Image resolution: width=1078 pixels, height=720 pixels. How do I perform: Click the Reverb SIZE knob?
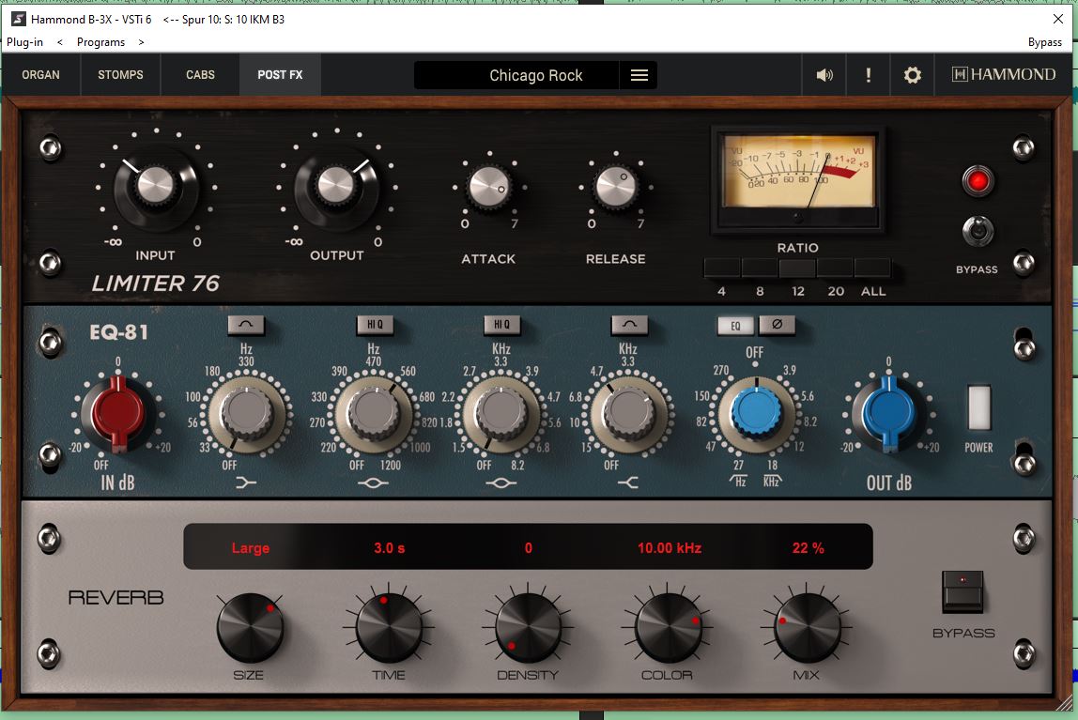250,627
